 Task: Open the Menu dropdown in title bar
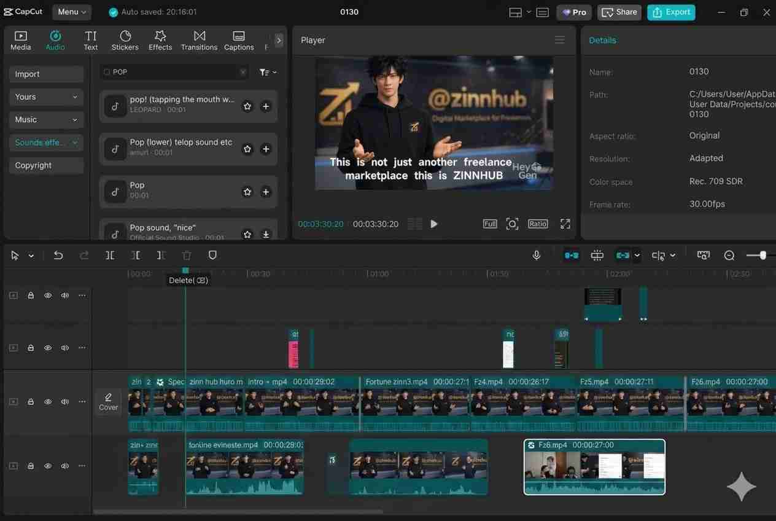click(x=72, y=12)
